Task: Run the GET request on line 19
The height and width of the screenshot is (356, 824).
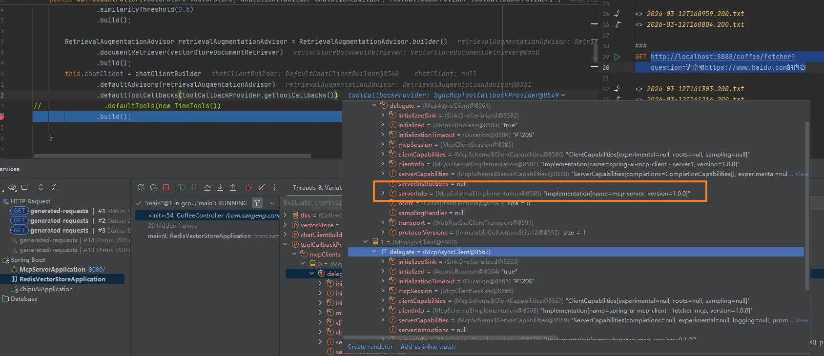Action: [x=617, y=57]
